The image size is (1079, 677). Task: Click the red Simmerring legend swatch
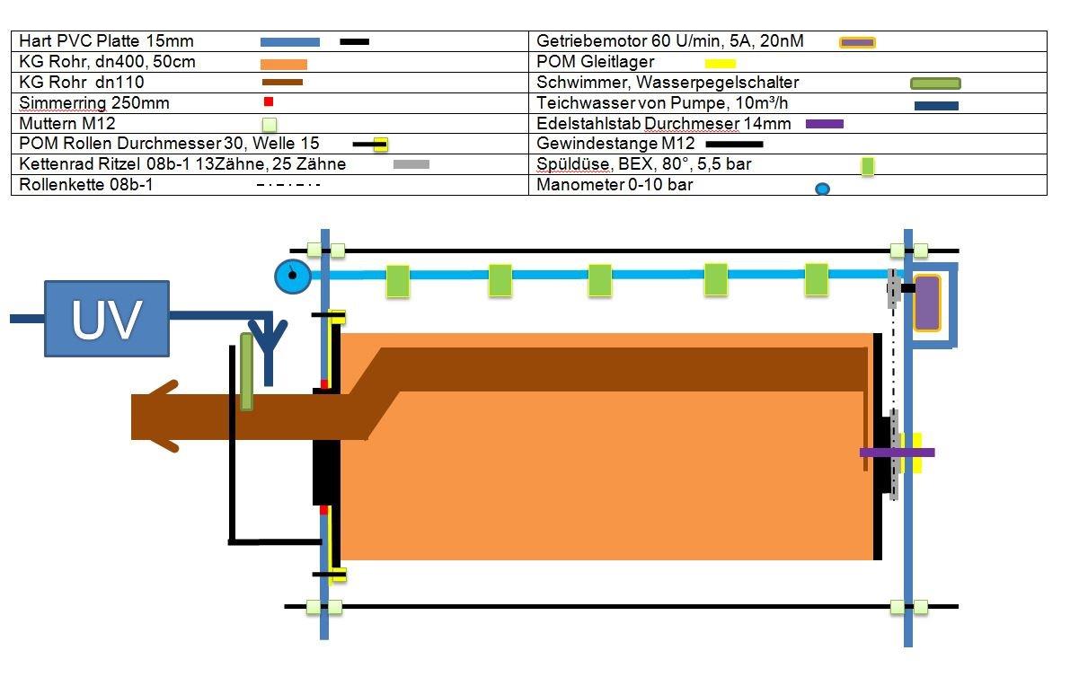268,102
